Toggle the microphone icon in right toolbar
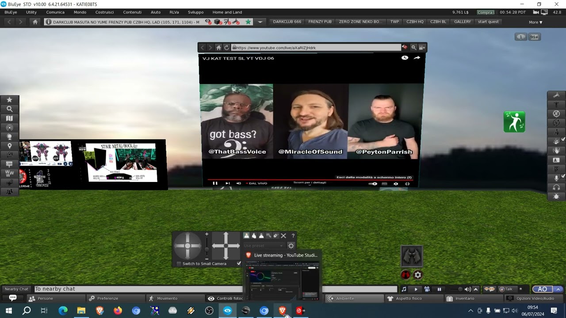 (556, 178)
